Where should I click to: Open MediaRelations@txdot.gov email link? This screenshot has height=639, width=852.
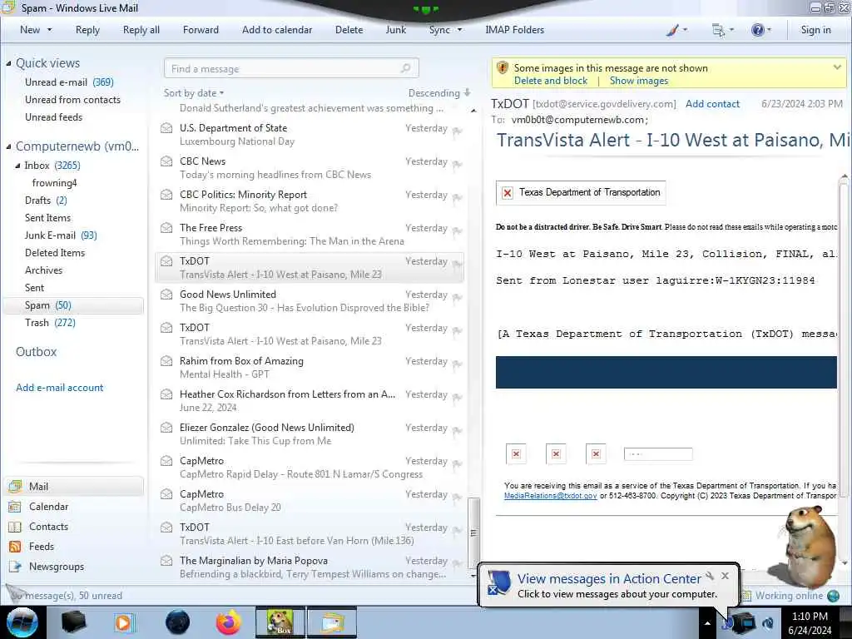pyautogui.click(x=551, y=496)
